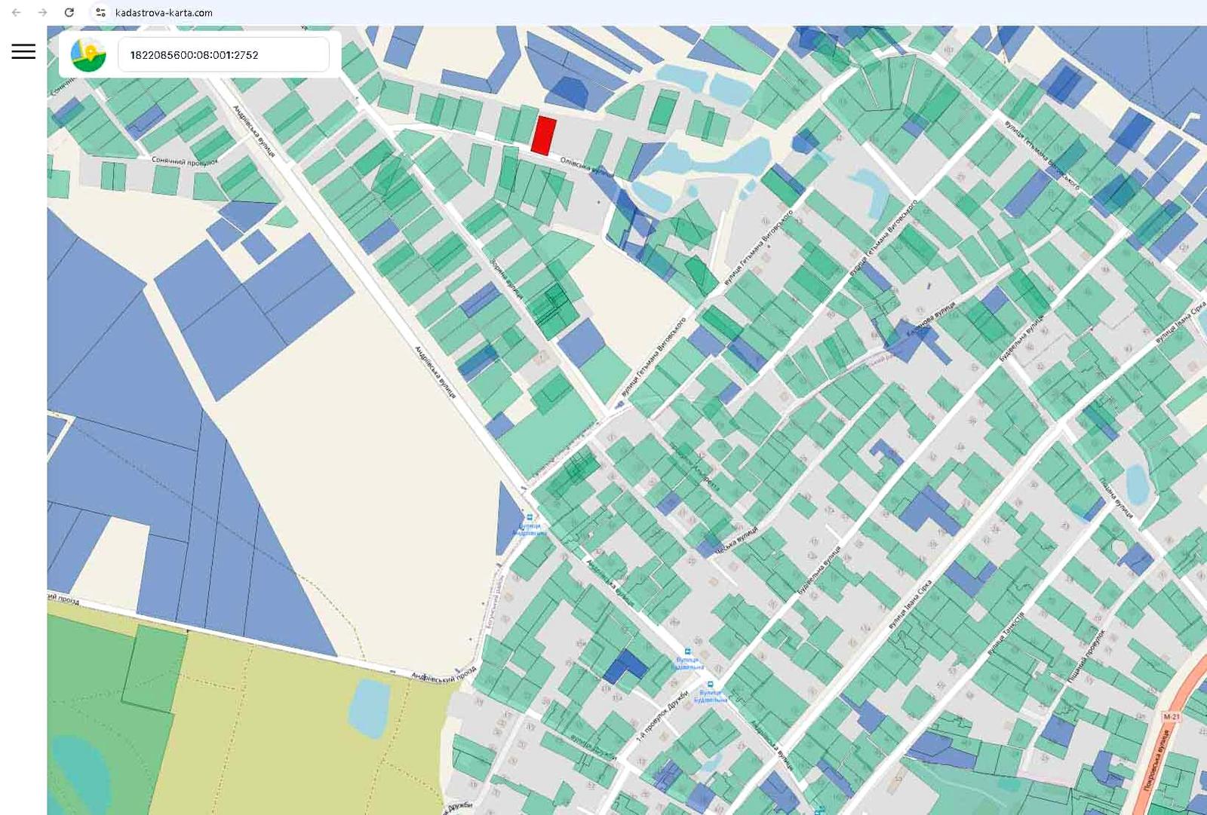The height and width of the screenshot is (815, 1207).
Task: Click the Сонячний провулок street label
Action: (x=184, y=161)
